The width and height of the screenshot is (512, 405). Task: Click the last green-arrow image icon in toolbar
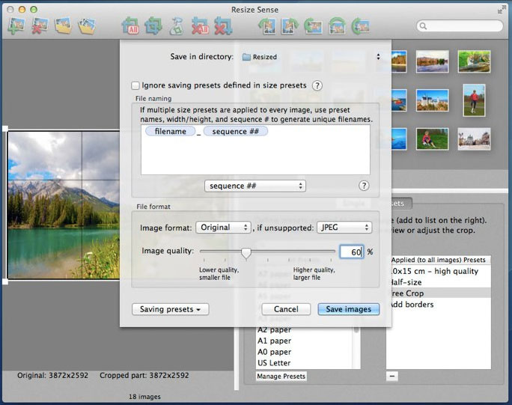(360, 26)
